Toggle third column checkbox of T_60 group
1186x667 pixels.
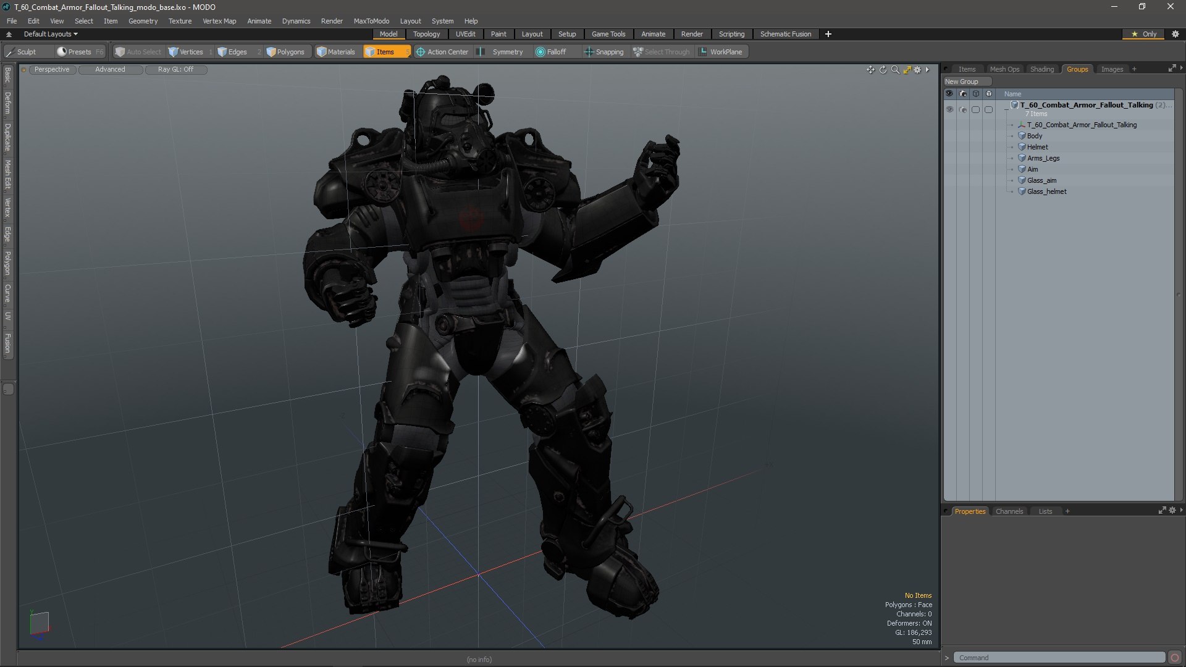coord(976,109)
